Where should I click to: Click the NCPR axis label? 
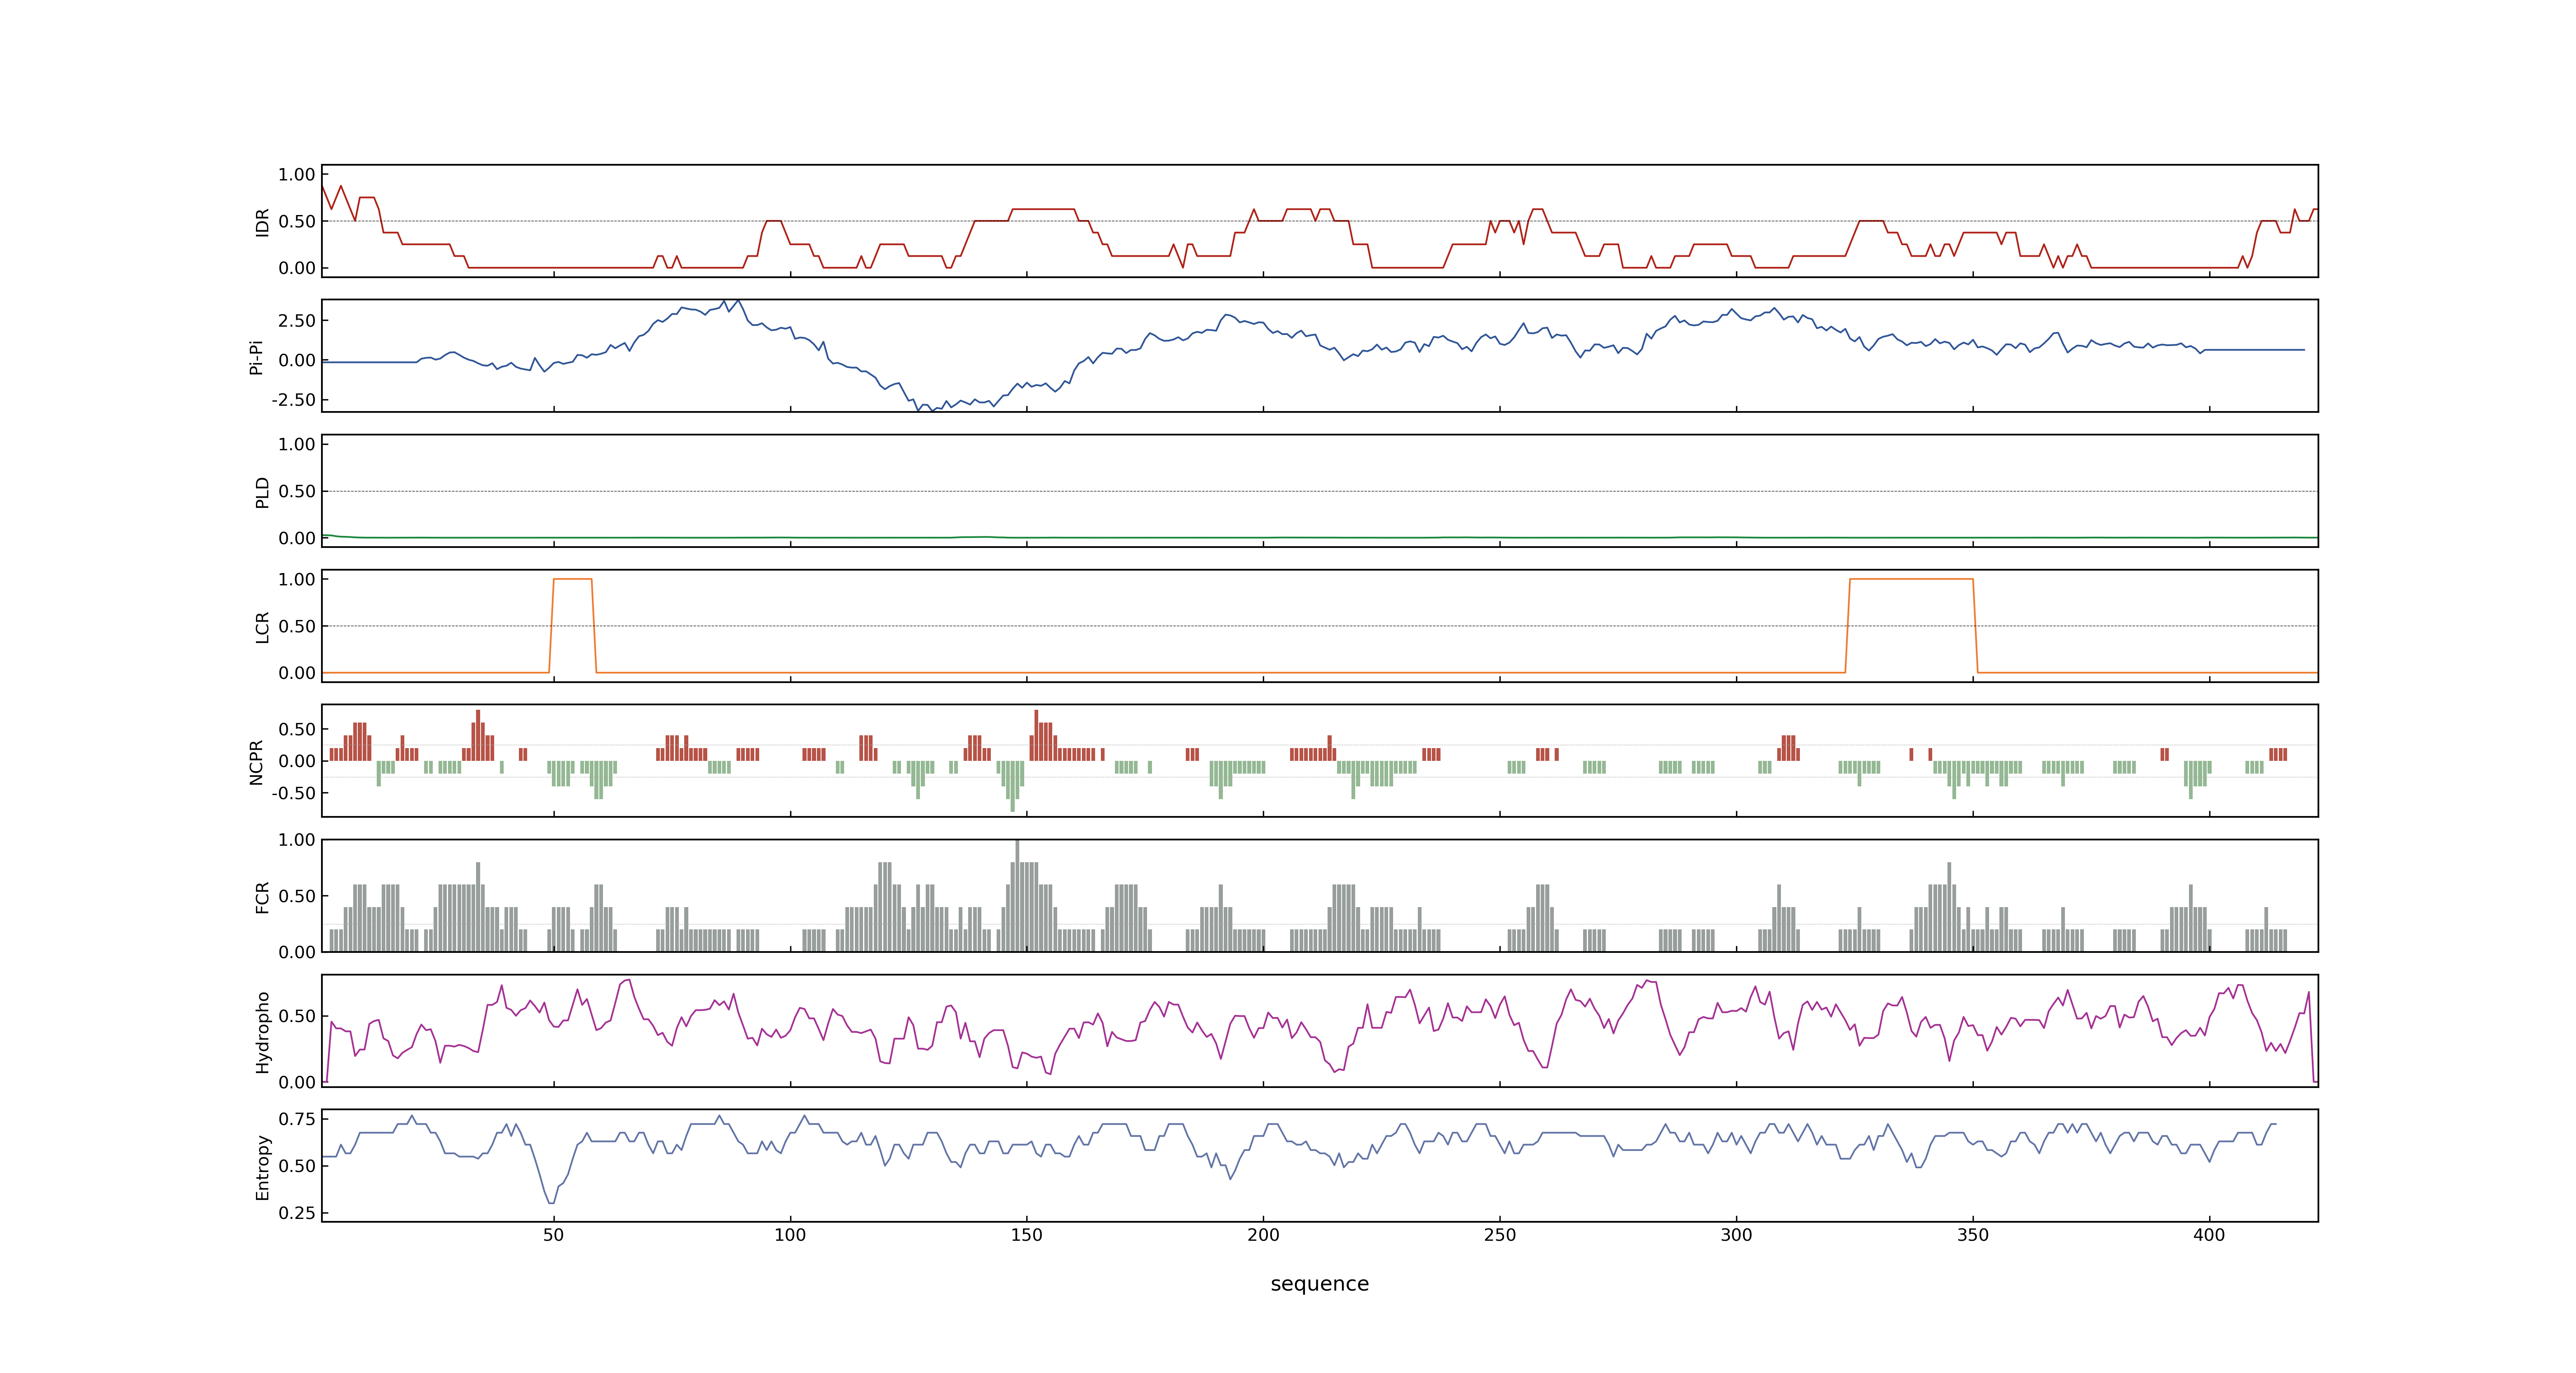tap(256, 763)
